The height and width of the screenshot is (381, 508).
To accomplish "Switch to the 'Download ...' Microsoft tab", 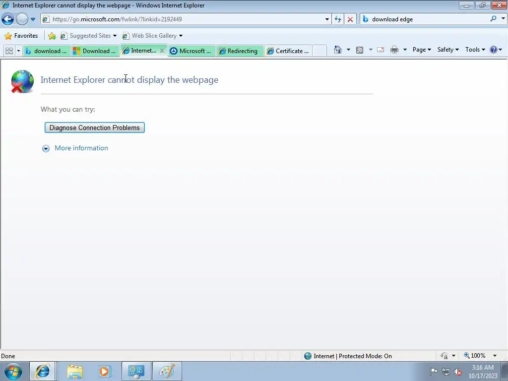I will click(x=95, y=51).
